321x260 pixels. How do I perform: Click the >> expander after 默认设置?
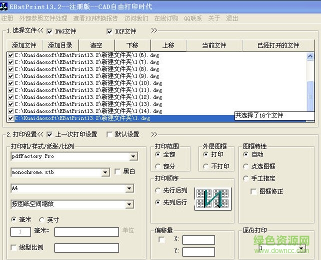tap(154, 134)
